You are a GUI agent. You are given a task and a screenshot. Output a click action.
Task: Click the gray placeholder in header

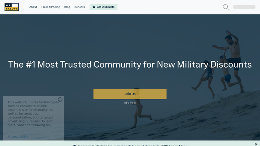(x=244, y=7)
